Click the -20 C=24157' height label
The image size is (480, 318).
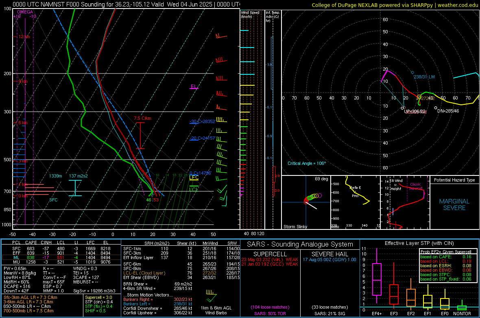[x=202, y=138]
